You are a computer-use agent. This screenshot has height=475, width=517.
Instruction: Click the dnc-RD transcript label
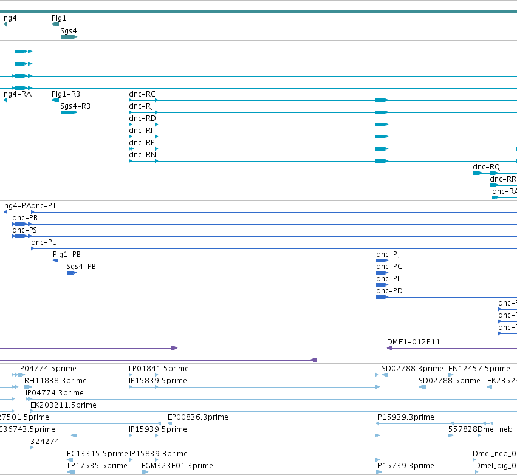[142, 118]
